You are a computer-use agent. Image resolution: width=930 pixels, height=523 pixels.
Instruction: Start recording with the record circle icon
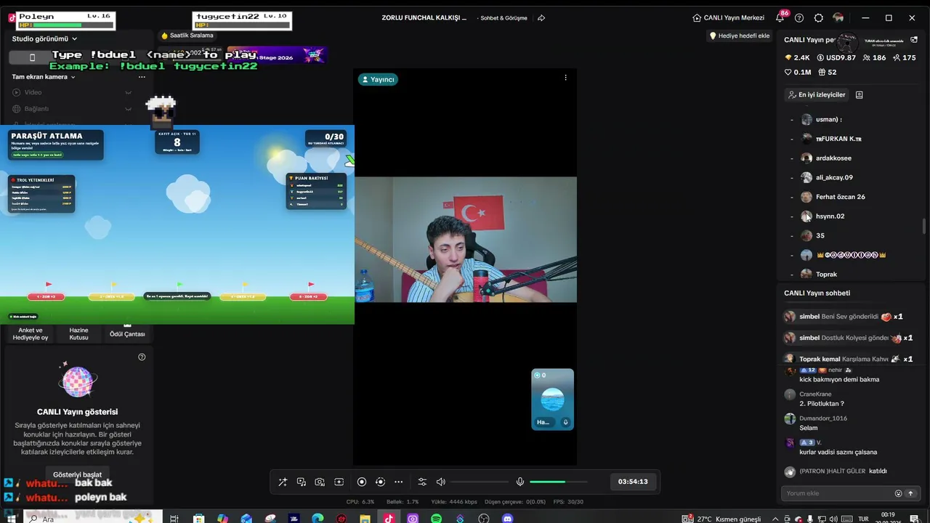(x=362, y=482)
